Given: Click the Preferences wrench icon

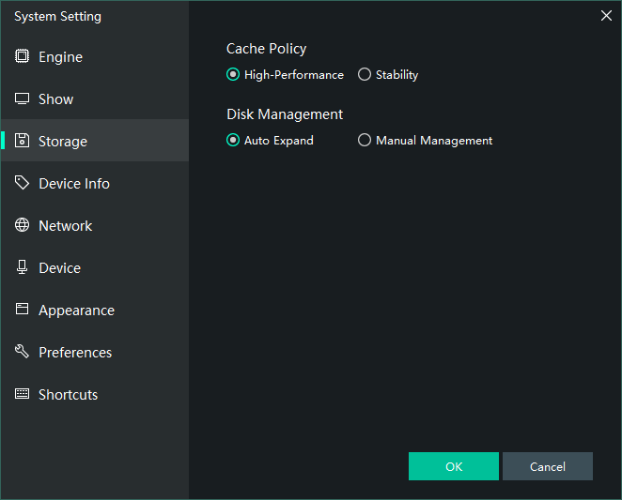Looking at the screenshot, I should [x=22, y=352].
